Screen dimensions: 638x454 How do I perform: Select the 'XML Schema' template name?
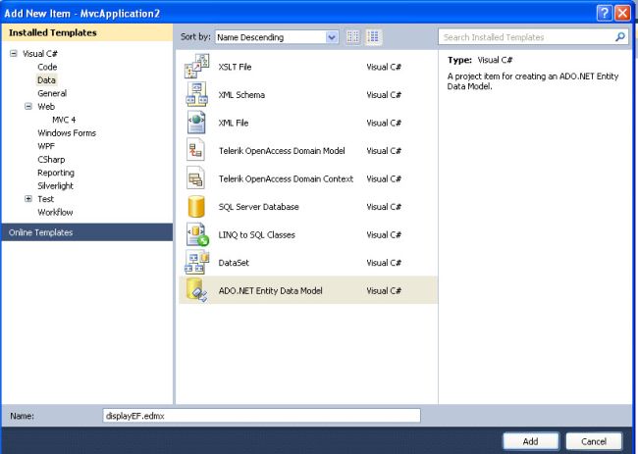pyautogui.click(x=241, y=95)
